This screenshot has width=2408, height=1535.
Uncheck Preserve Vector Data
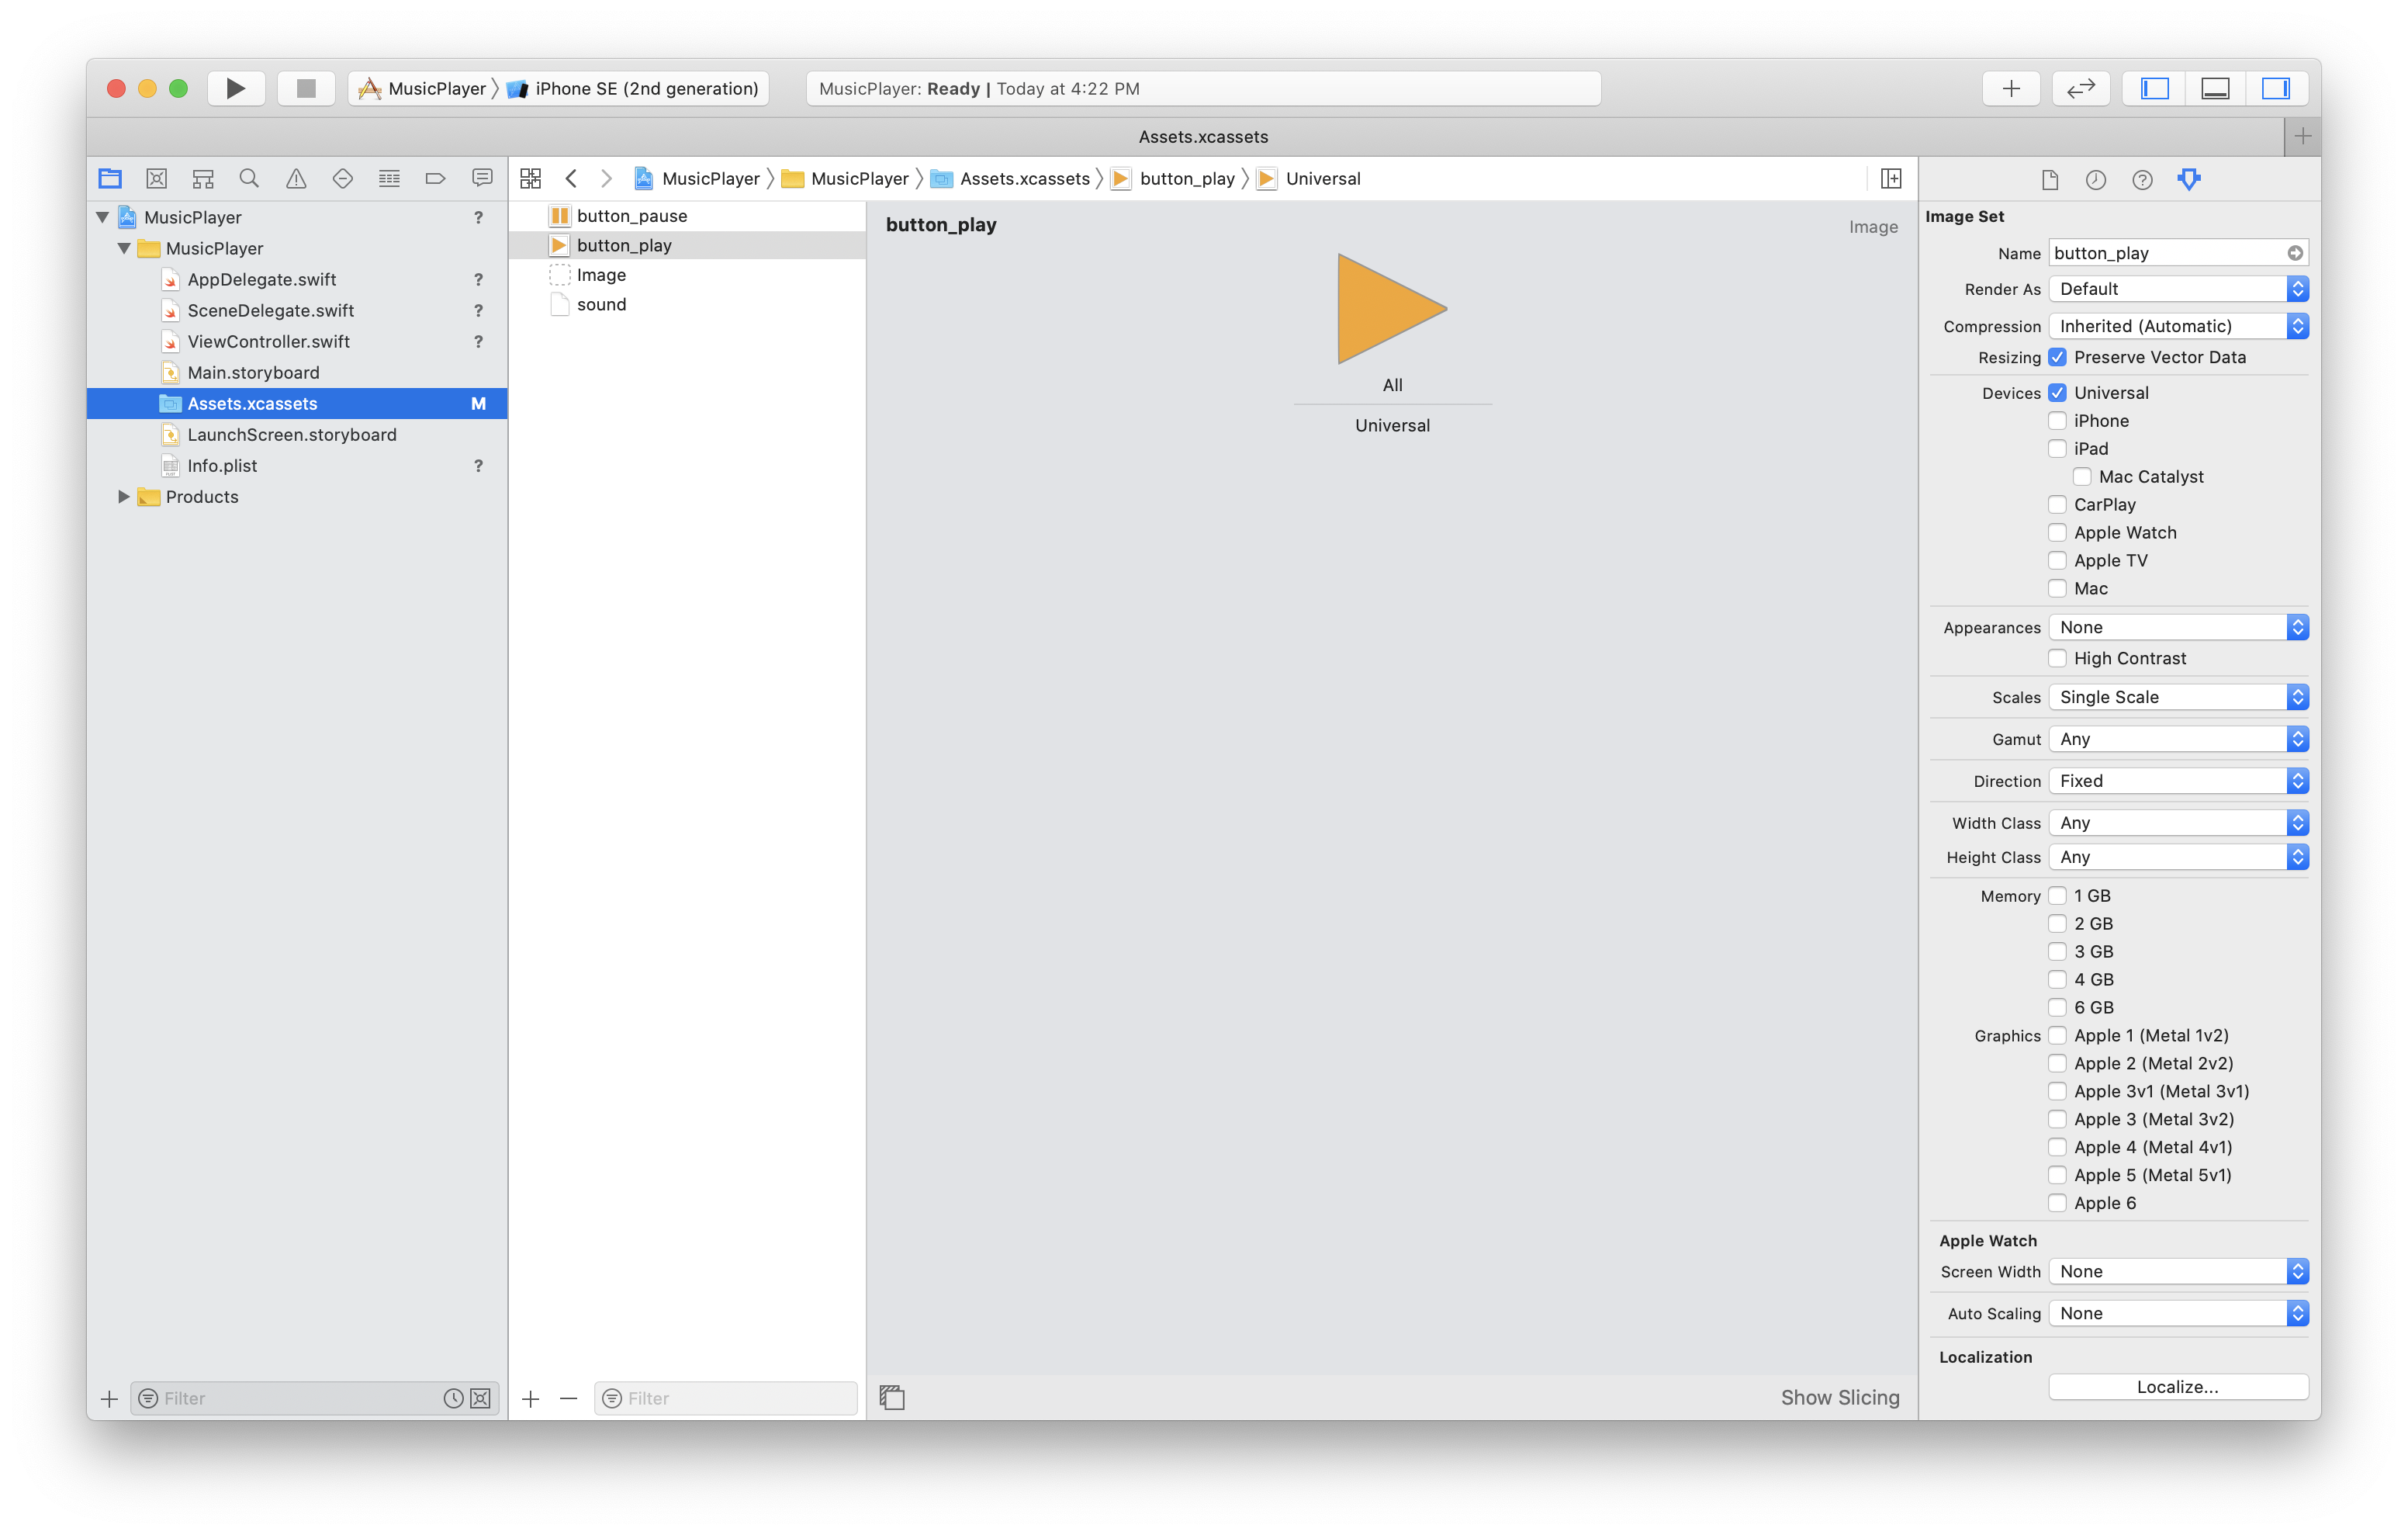(x=2057, y=357)
